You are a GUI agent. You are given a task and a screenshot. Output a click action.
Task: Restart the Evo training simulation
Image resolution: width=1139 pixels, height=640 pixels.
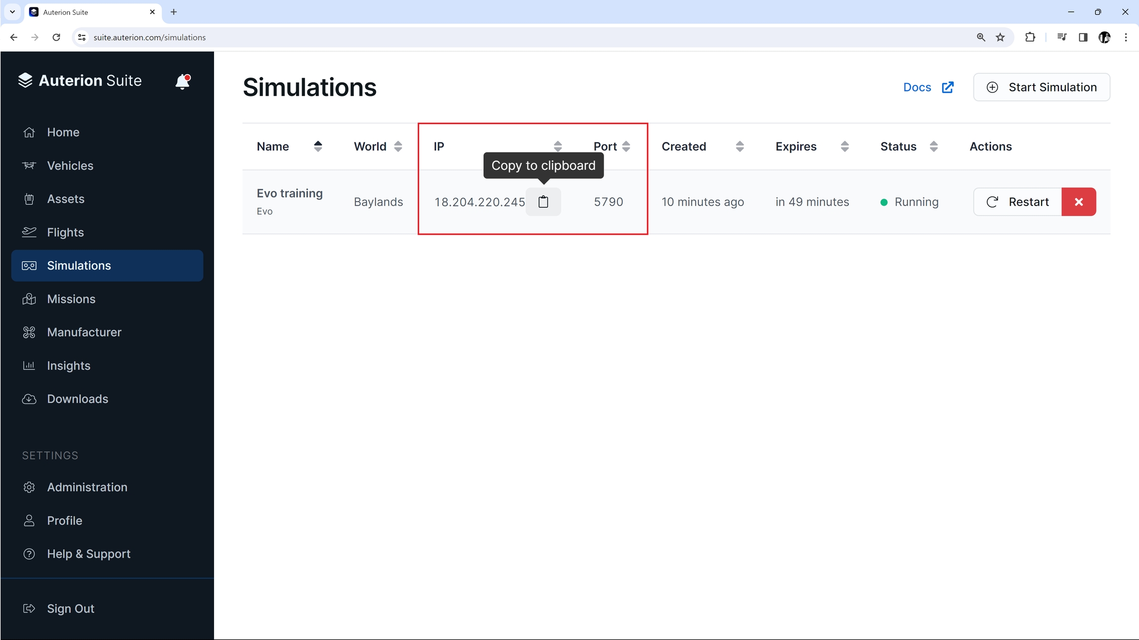[1017, 202]
